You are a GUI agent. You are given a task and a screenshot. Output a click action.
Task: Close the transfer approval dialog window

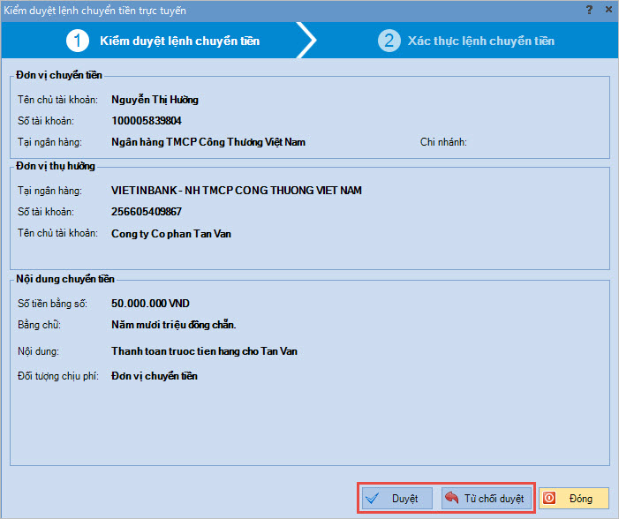608,10
